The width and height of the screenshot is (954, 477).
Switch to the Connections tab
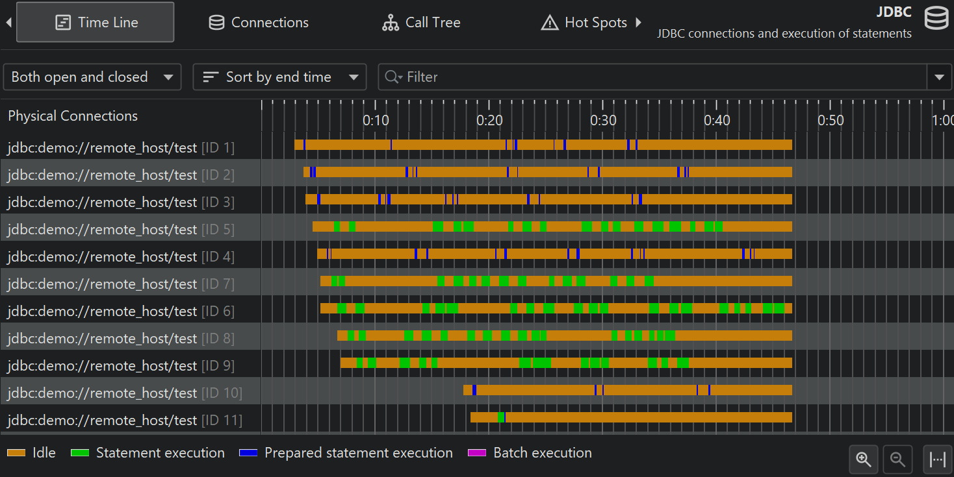tap(259, 23)
